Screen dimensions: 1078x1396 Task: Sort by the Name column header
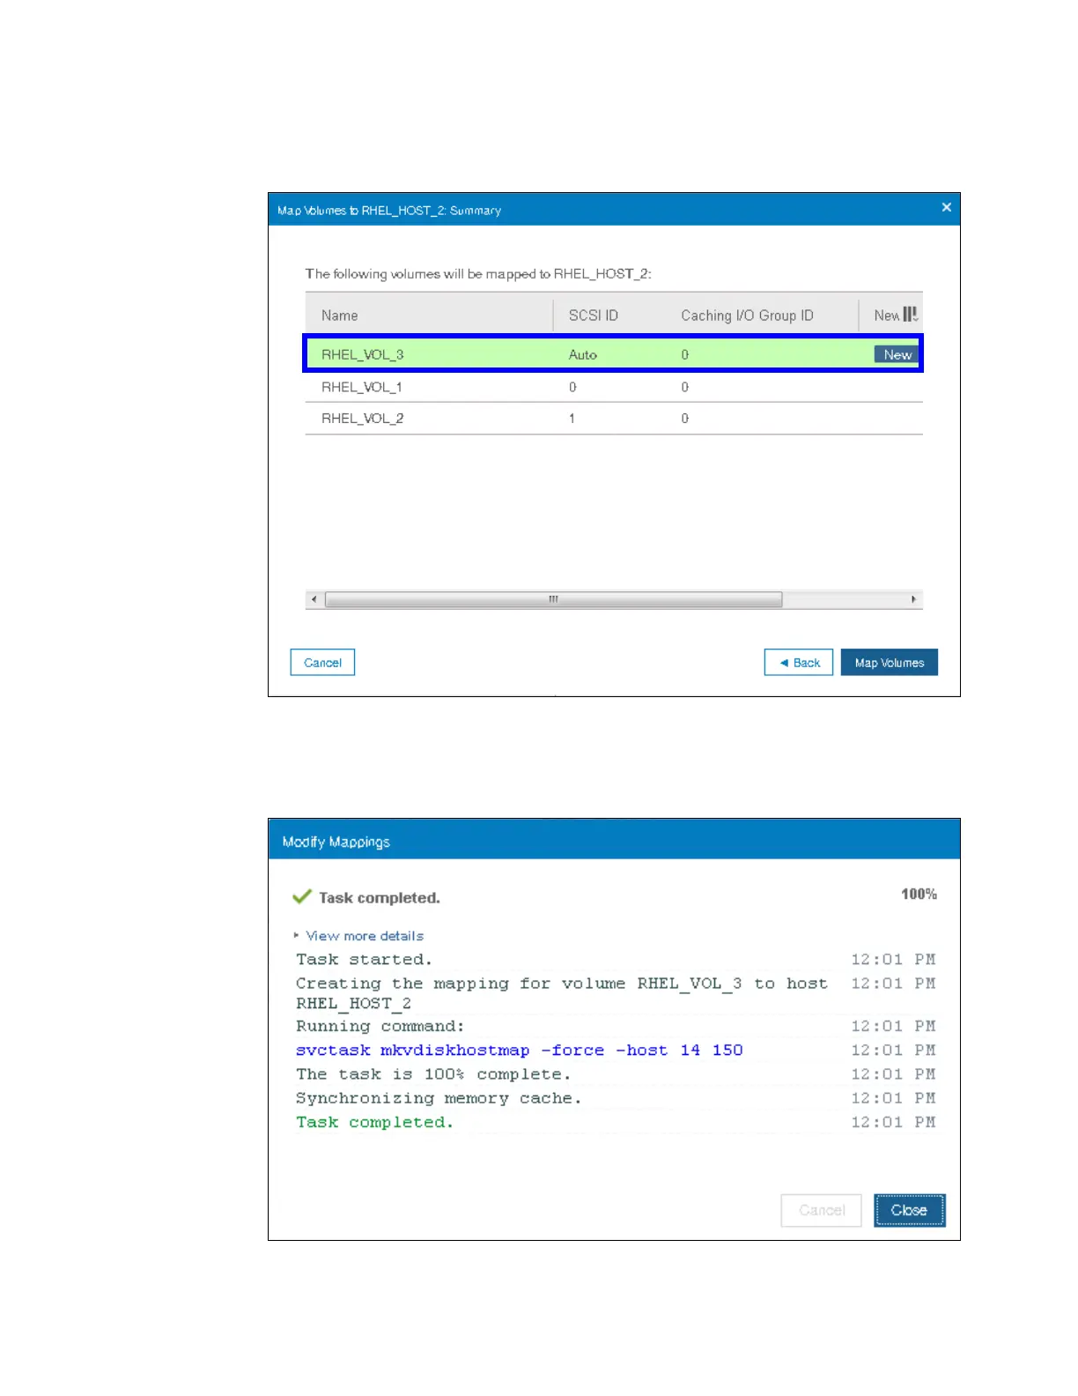[340, 316]
